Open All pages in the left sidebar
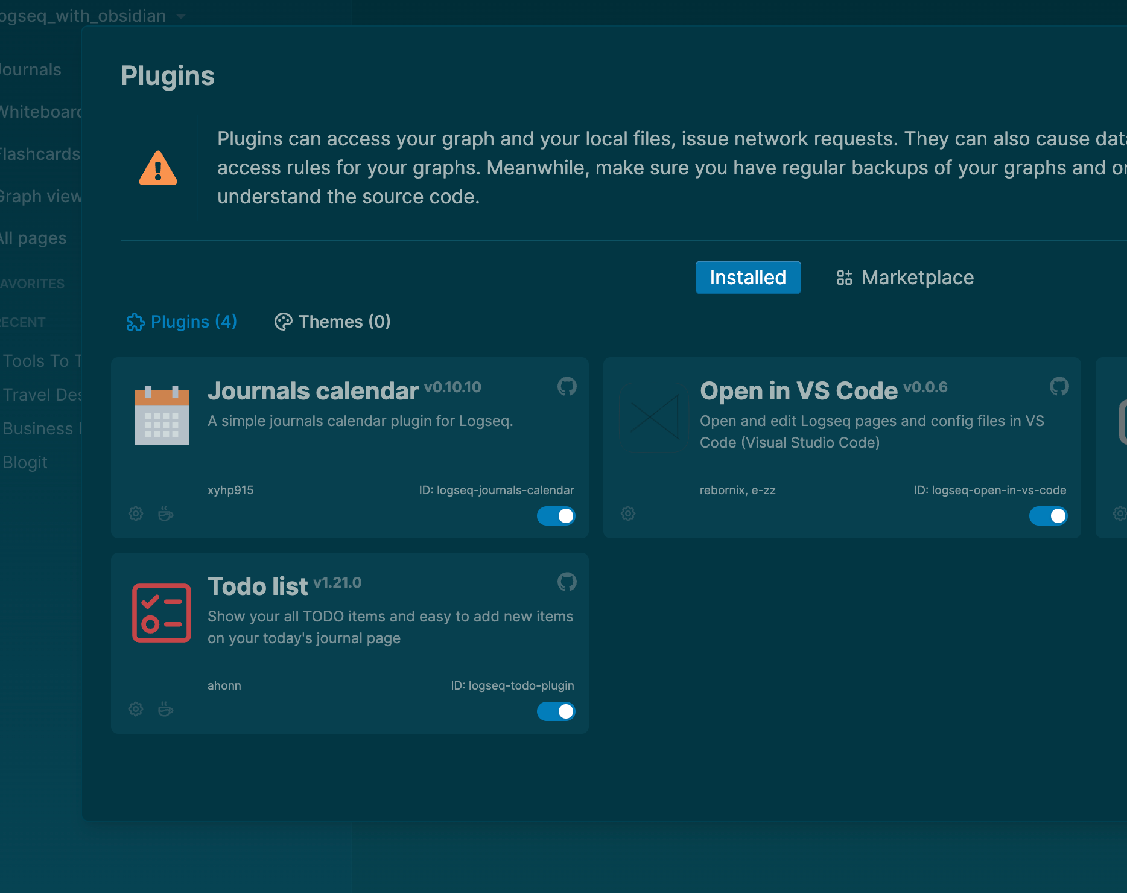The height and width of the screenshot is (893, 1127). pyautogui.click(x=33, y=238)
